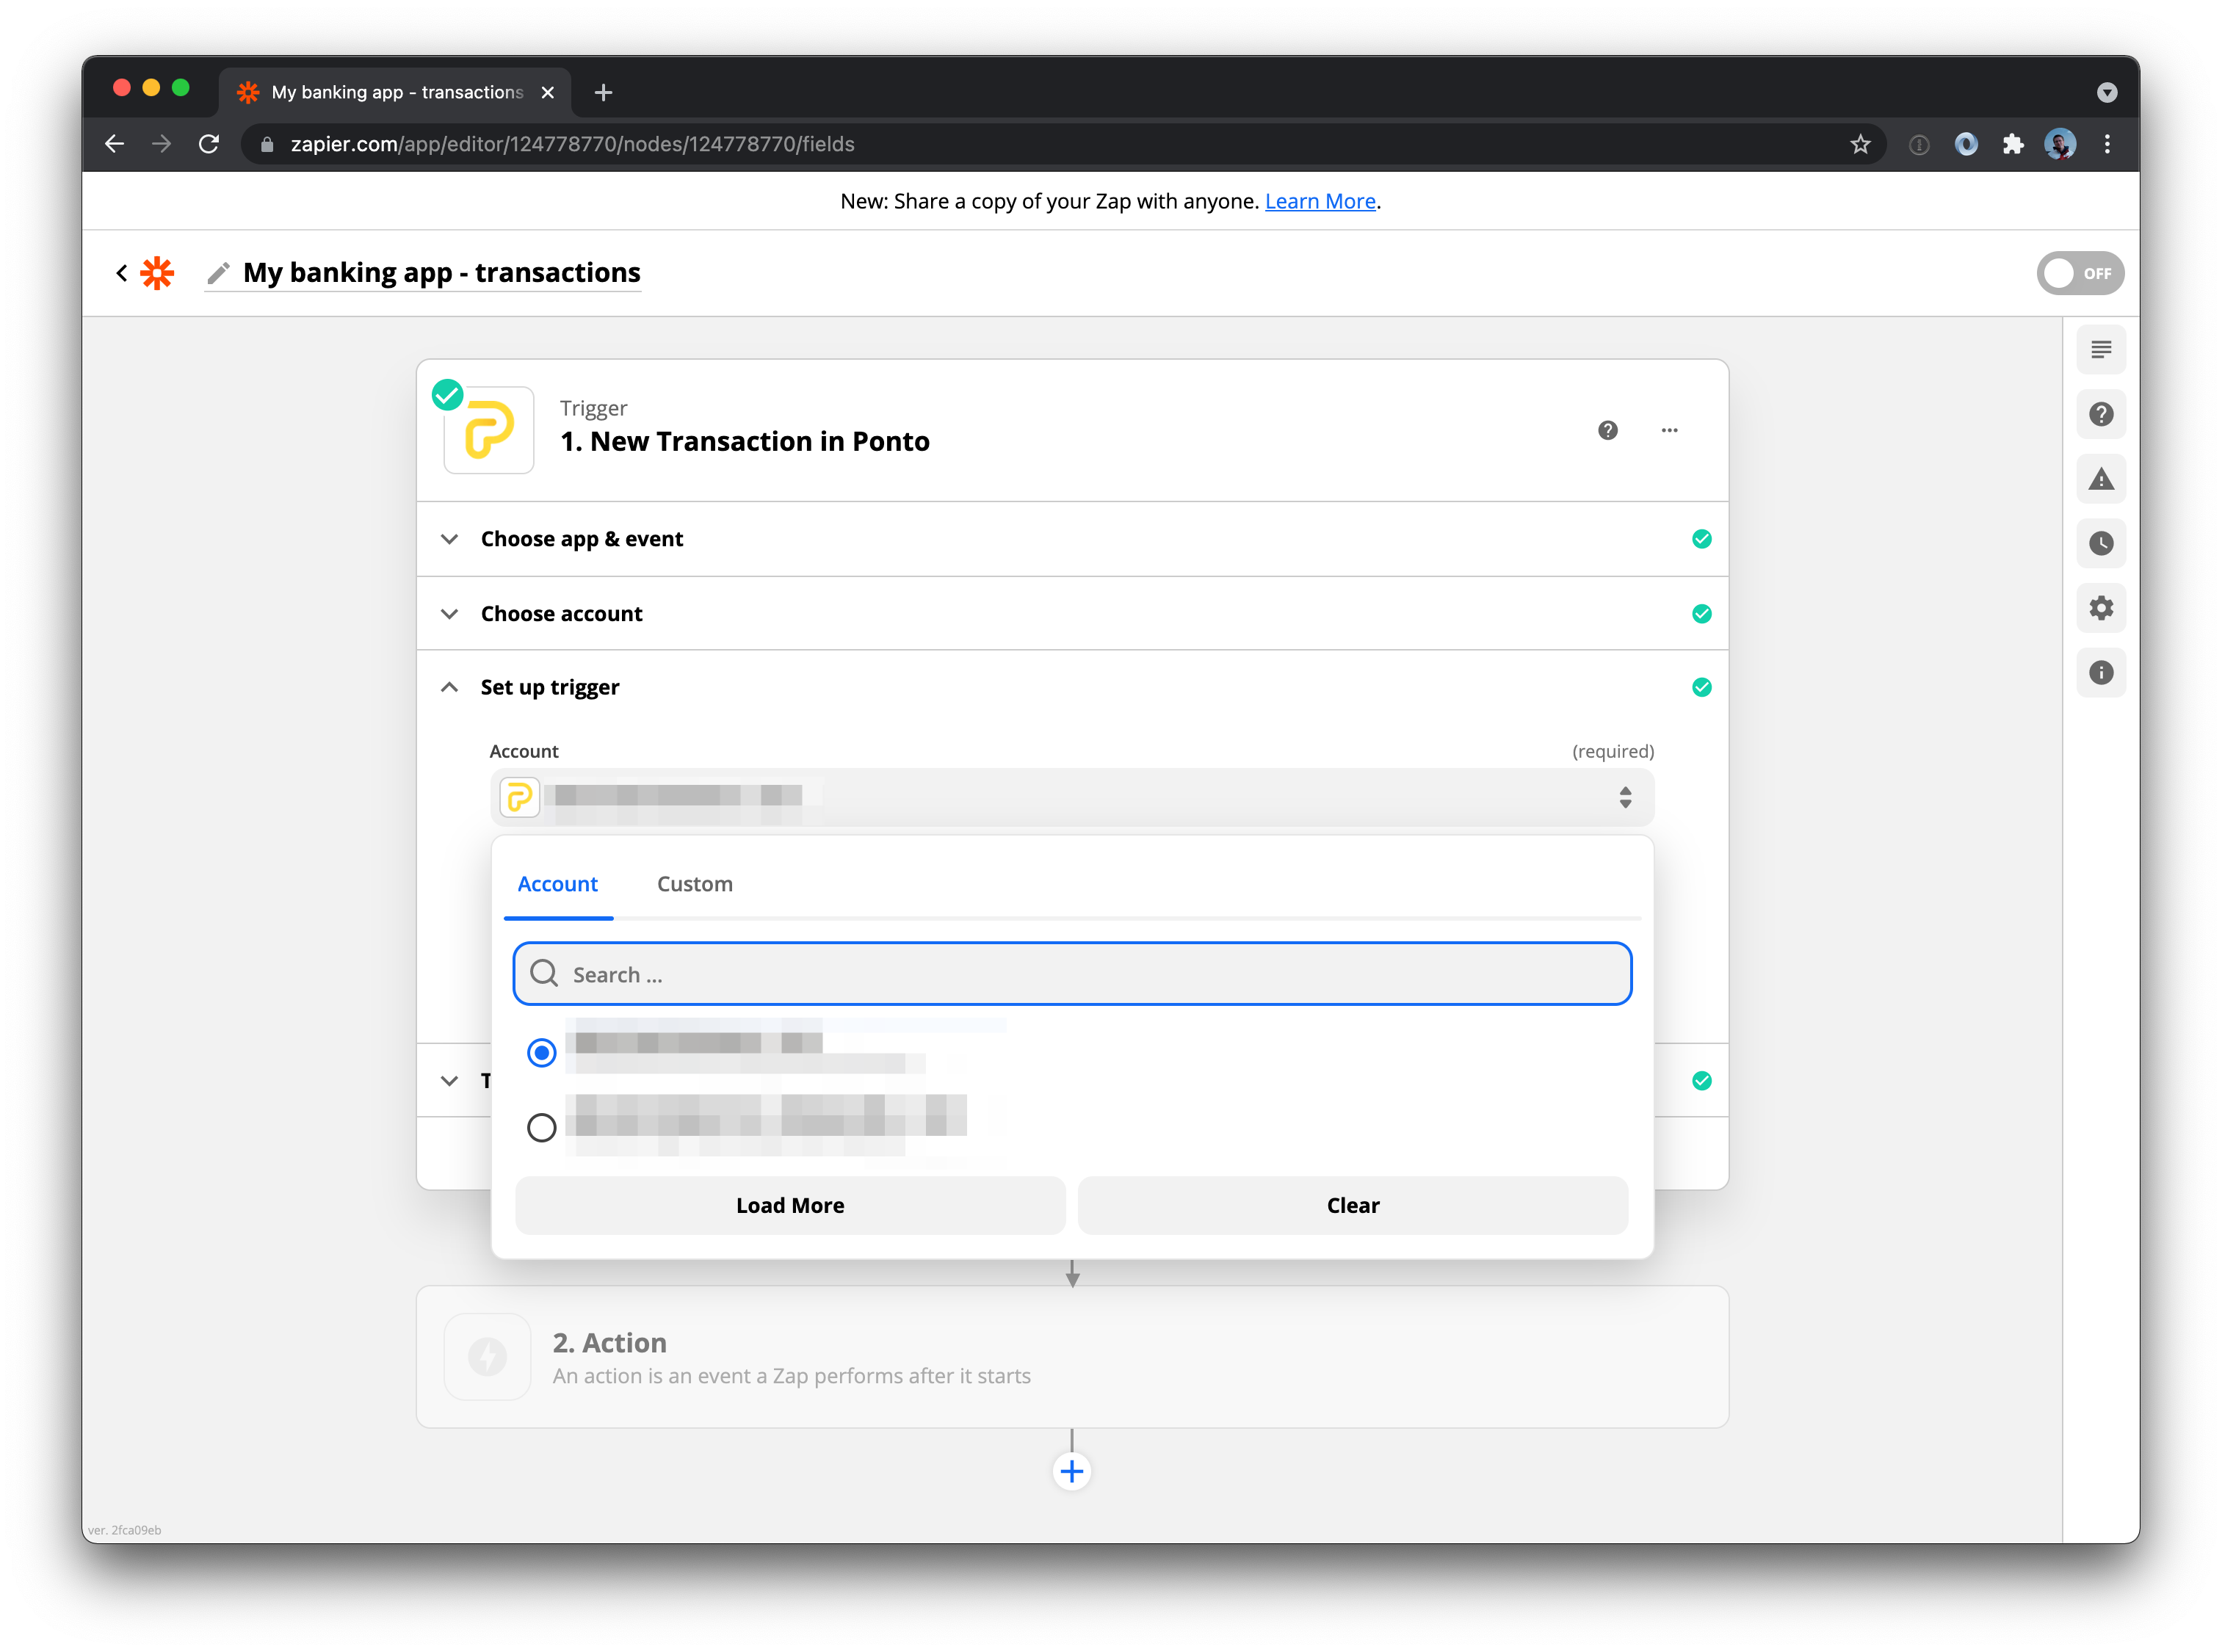
Task: Click the blue plus add-step button
Action: tap(1071, 1471)
